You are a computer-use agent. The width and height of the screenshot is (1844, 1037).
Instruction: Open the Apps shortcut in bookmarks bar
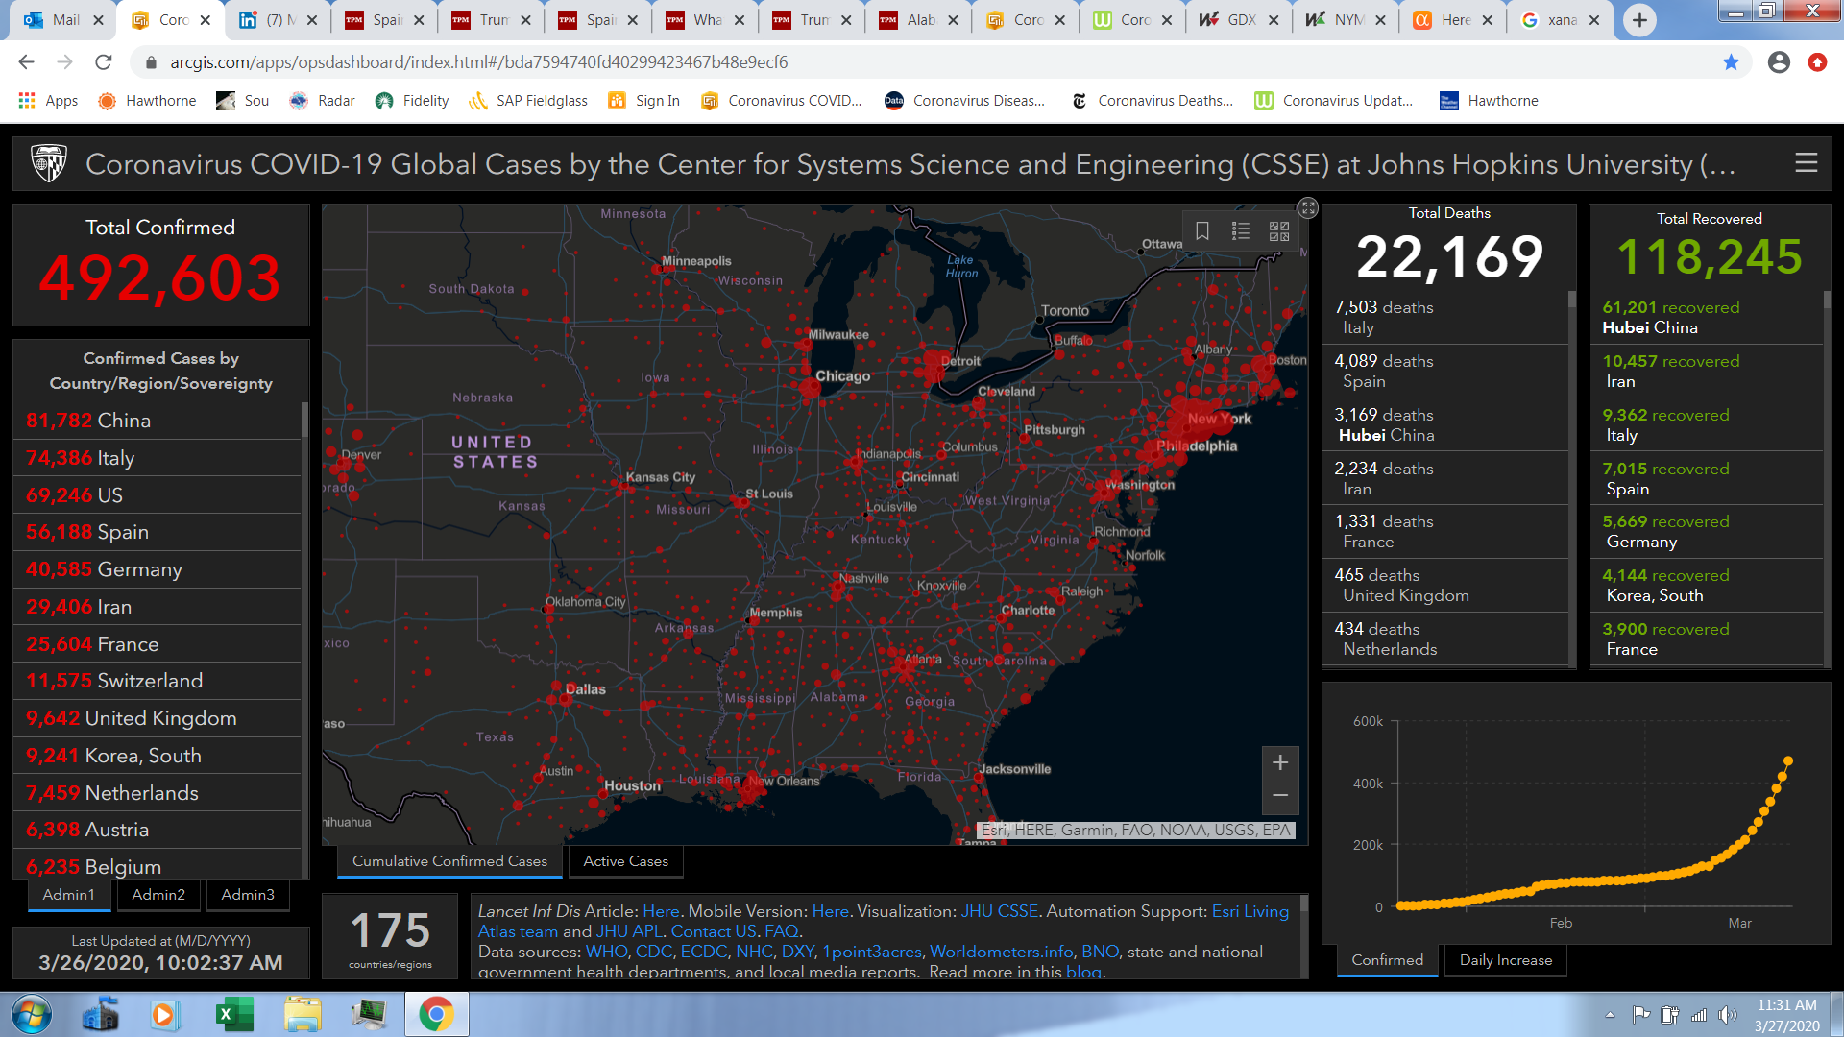click(48, 101)
